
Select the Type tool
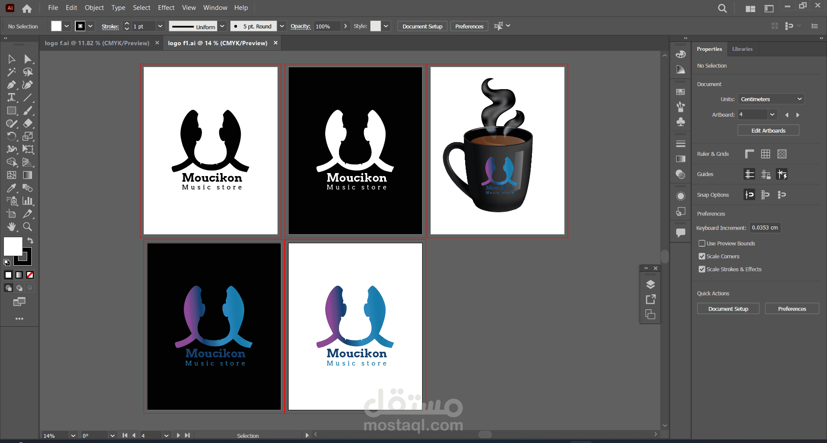click(x=12, y=98)
